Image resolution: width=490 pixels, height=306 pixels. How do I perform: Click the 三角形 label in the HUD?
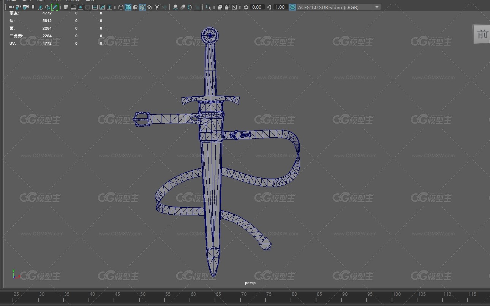(x=16, y=36)
